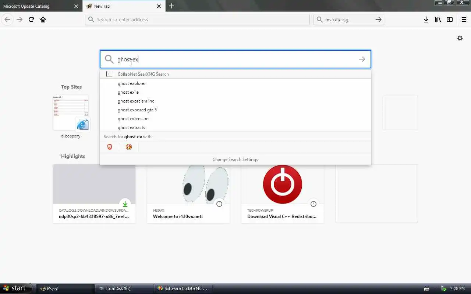The height and width of the screenshot is (294, 471).
Task: Go back with the toolbar arrow
Action: pyautogui.click(x=7, y=19)
